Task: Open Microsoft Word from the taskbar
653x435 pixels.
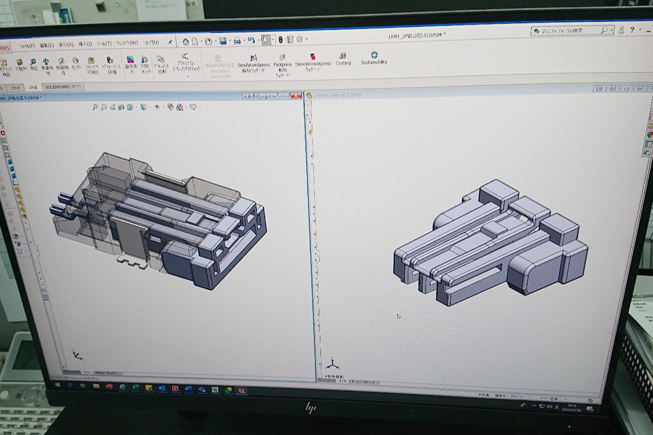Action: click(188, 389)
